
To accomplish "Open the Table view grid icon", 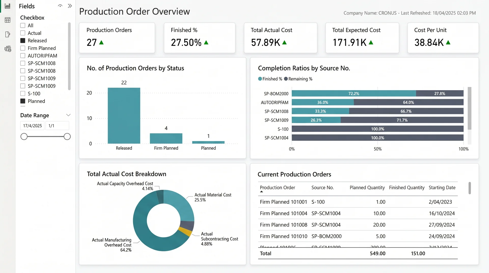I will (x=8, y=20).
